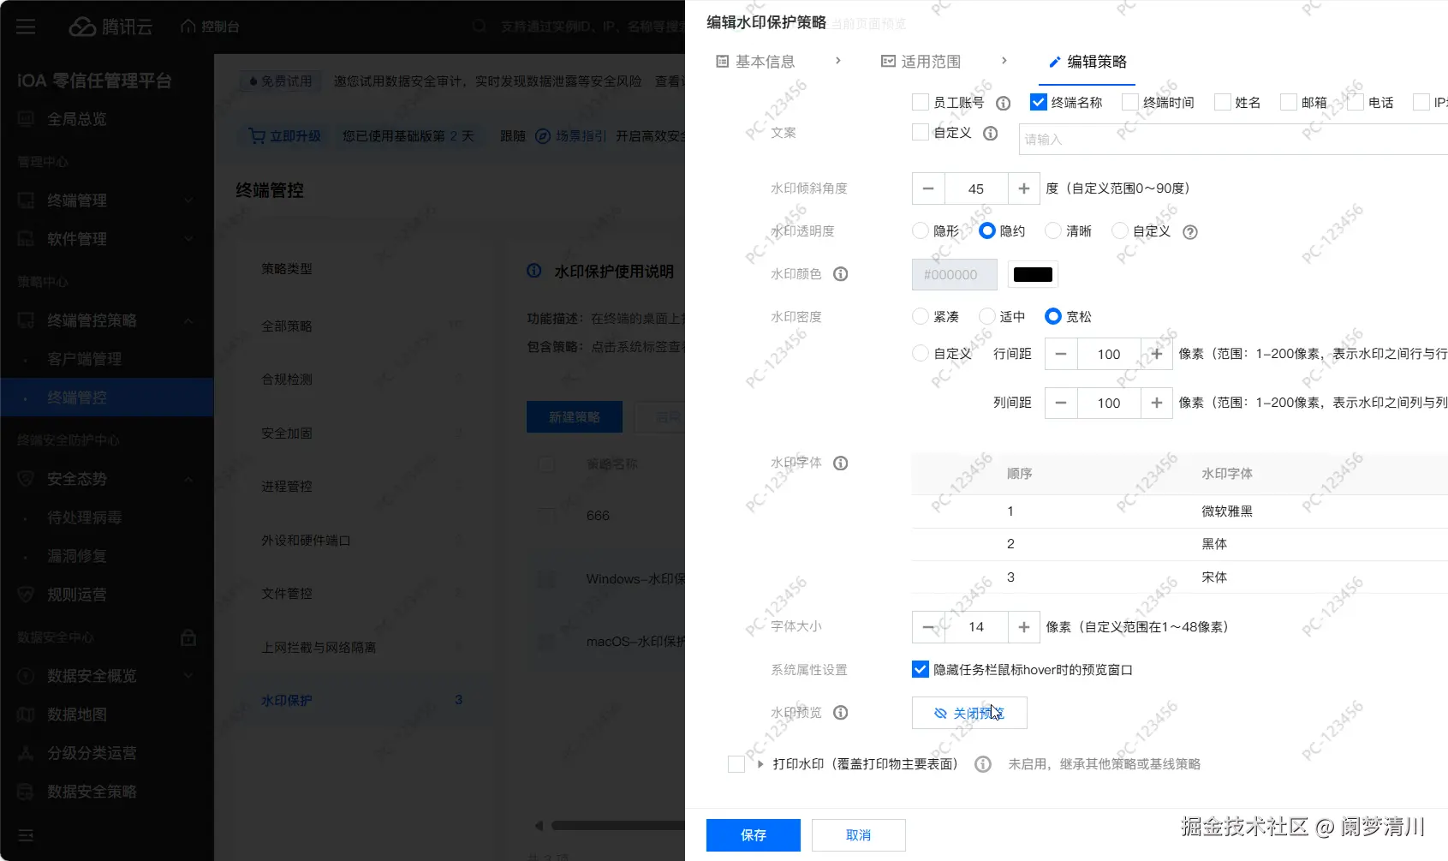Uncheck the 终端名称 checkbox
This screenshot has height=861, width=1448.
pyautogui.click(x=1039, y=103)
